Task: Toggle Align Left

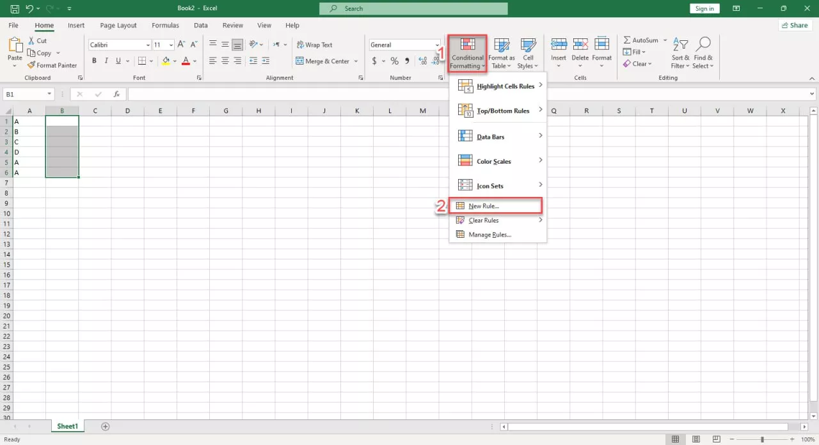Action: tap(212, 61)
